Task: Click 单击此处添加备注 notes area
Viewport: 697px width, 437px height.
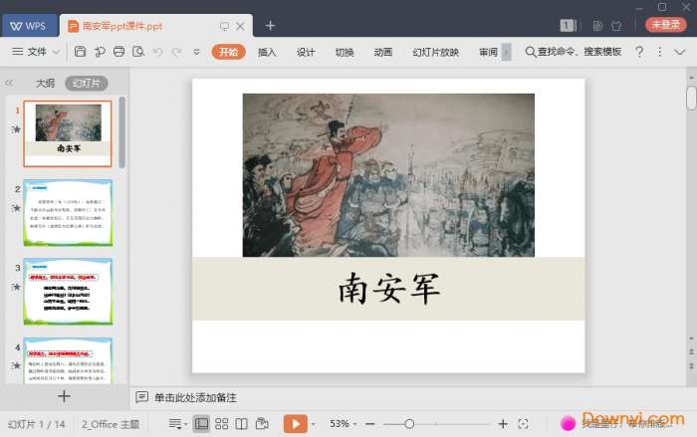Action: pos(195,397)
